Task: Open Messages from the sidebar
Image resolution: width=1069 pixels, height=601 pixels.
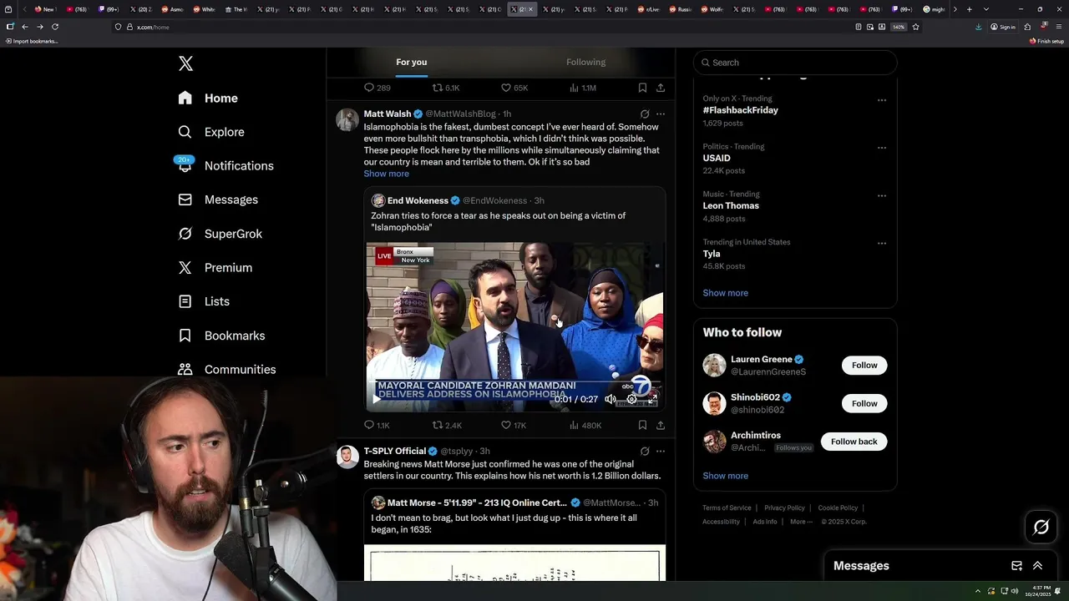Action: pos(218,199)
